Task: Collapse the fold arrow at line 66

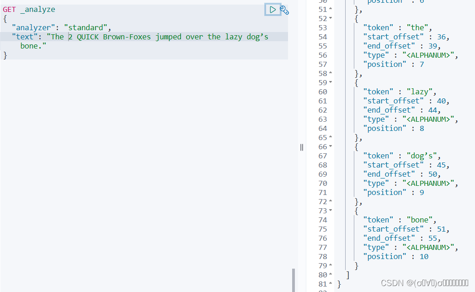Action: pyautogui.click(x=331, y=146)
